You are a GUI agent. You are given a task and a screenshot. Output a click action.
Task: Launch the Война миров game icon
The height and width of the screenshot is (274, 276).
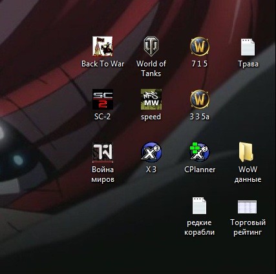click(x=103, y=152)
